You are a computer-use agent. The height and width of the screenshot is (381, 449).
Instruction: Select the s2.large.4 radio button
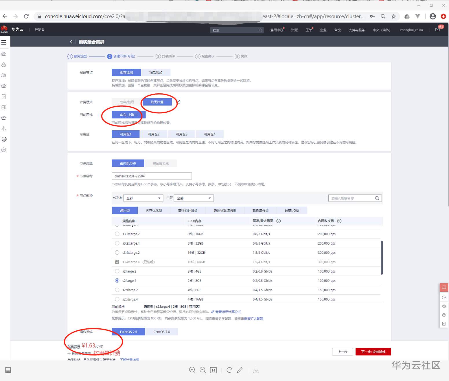point(117,280)
